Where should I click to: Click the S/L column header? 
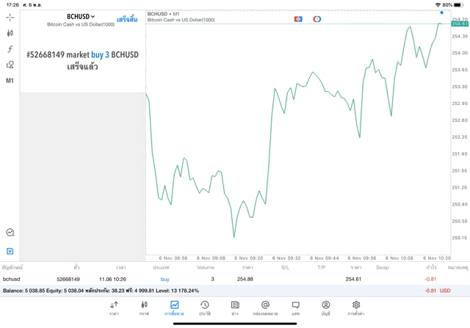click(x=285, y=268)
